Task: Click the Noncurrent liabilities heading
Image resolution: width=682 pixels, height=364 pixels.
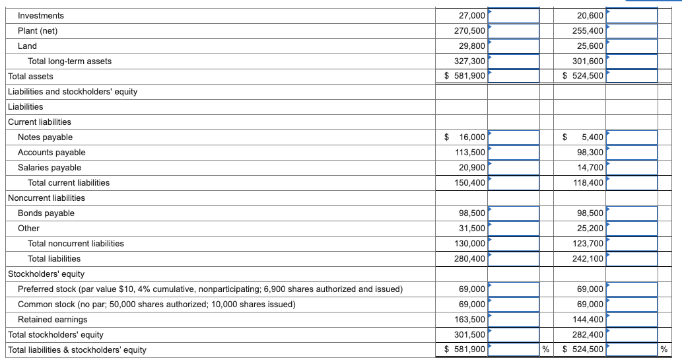Action: [x=46, y=198]
